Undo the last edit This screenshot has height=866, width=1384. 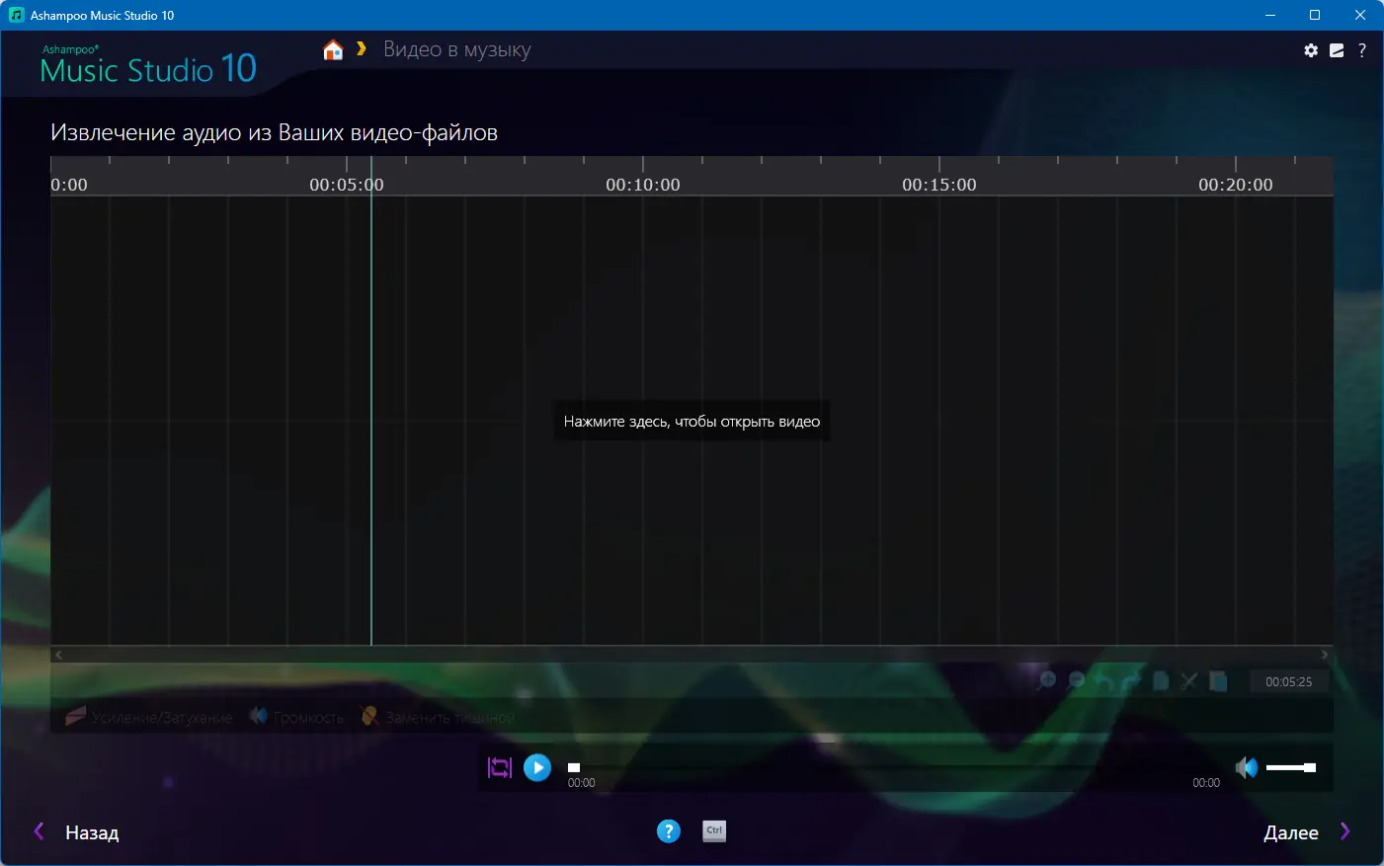[x=1104, y=680]
